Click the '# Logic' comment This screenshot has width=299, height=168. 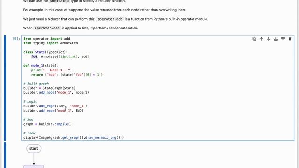click(30, 102)
